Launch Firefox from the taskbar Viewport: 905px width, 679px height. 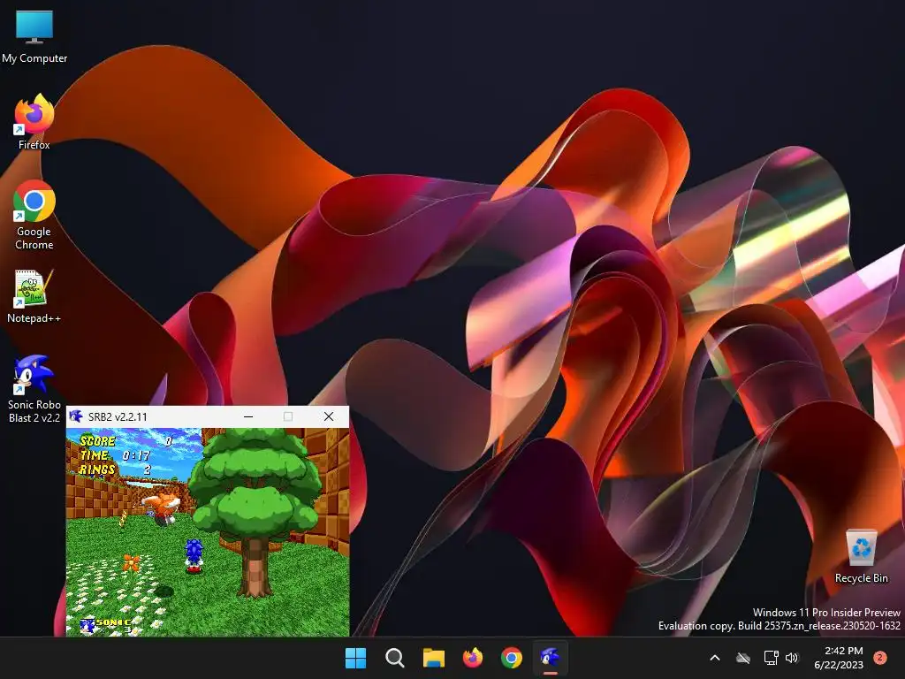[473, 658]
